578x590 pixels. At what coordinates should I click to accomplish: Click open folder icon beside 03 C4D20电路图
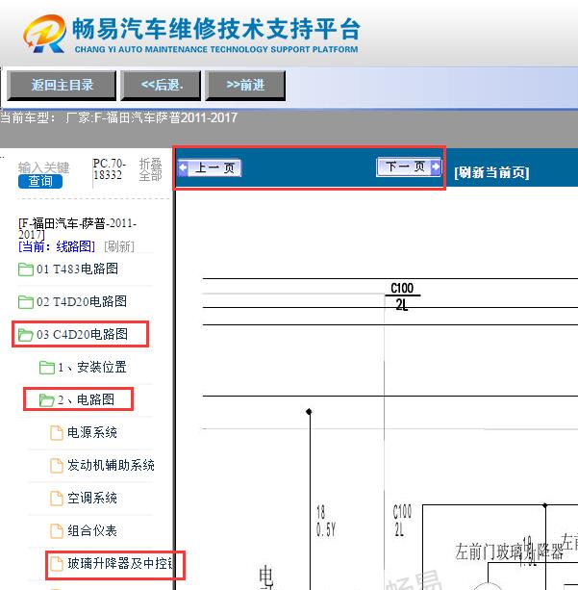[x=26, y=335]
